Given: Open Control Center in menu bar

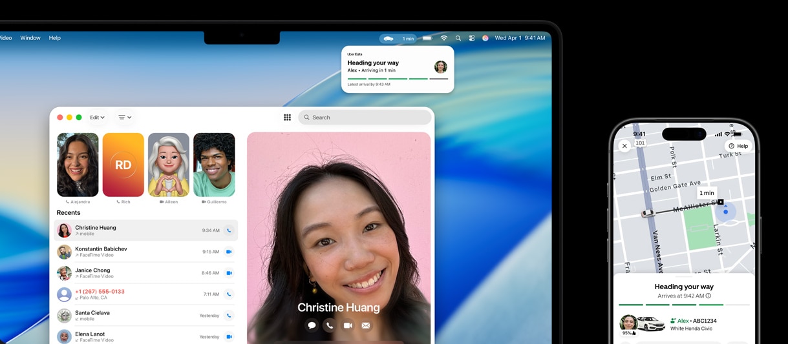Looking at the screenshot, I should click(472, 38).
